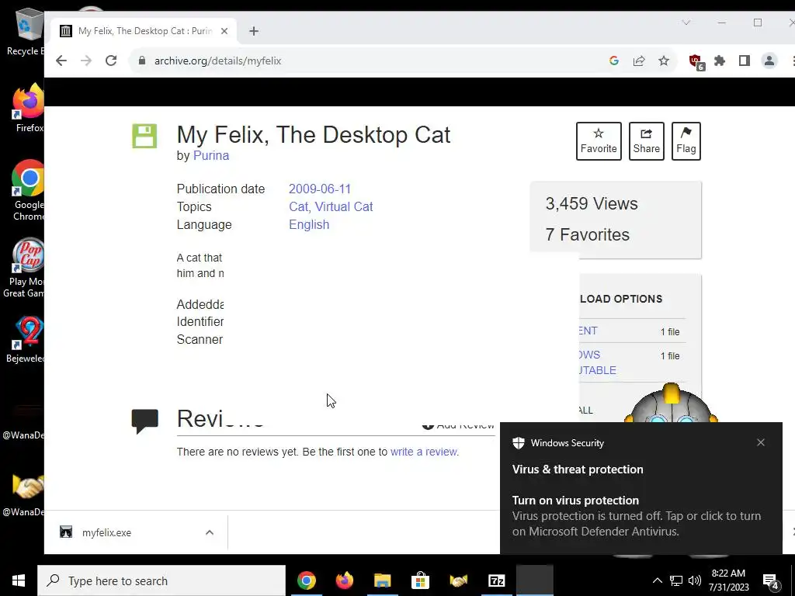Select the My Felix, The Desktop Cat tab
The image size is (795, 596).
[144, 31]
